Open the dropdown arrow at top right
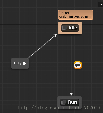103x113 pixels. point(101,4)
